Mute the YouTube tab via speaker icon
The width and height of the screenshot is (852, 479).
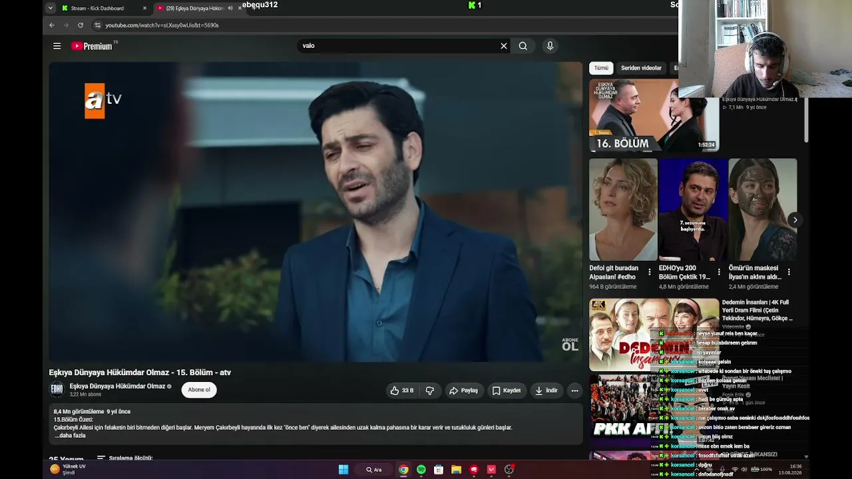(x=230, y=8)
